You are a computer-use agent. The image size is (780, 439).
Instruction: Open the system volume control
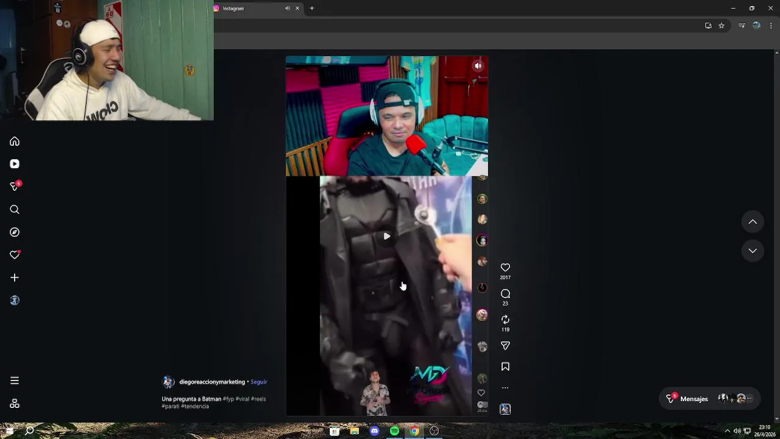737,431
